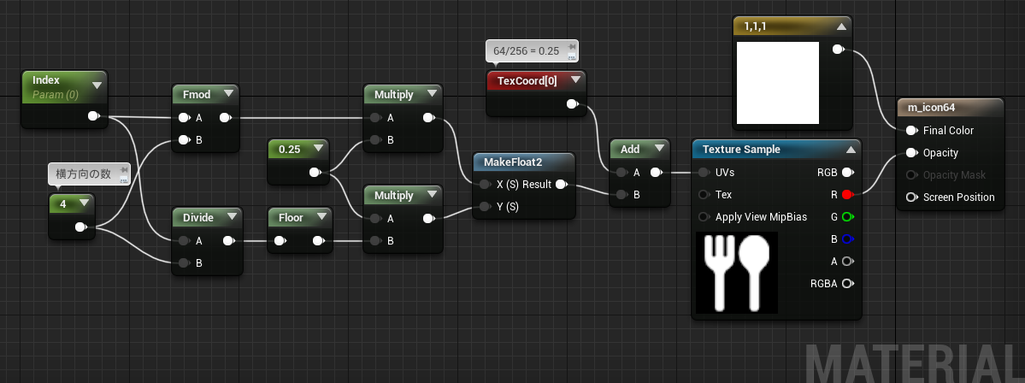Click the Divide node output pin
The width and height of the screenshot is (1025, 383).
[228, 240]
